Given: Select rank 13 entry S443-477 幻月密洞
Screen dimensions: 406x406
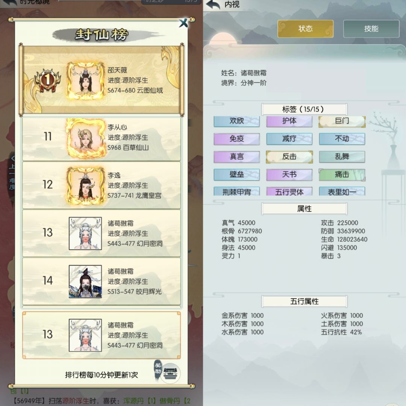Looking at the screenshot, I should tap(101, 233).
